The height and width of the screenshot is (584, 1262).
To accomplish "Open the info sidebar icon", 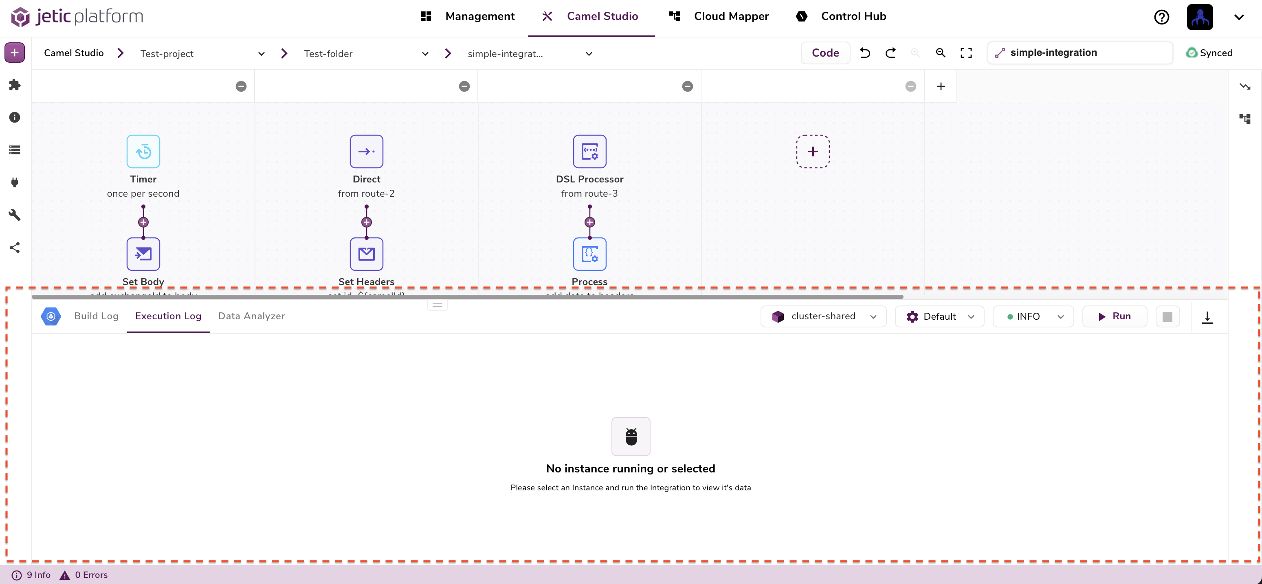I will click(15, 117).
